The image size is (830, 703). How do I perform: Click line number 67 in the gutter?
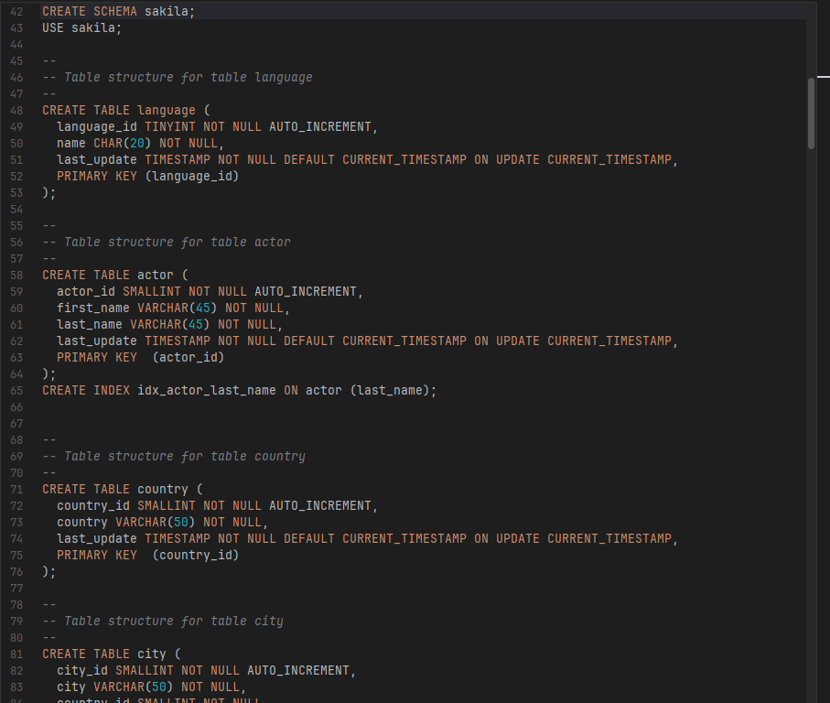16,423
